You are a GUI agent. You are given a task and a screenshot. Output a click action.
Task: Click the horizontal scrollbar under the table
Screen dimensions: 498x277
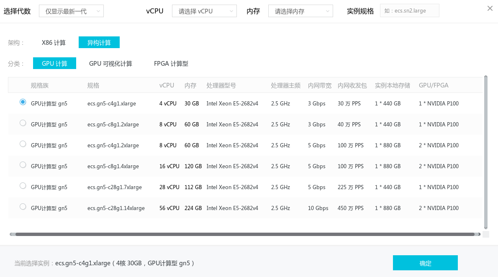point(244,234)
